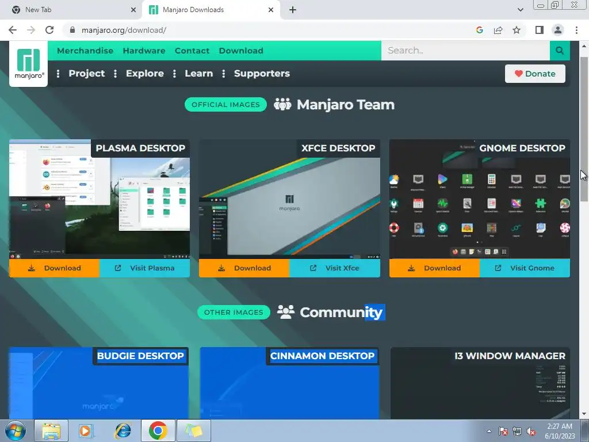Image resolution: width=589 pixels, height=442 pixels.
Task: Open the Chrome side panel icon
Action: [x=540, y=30]
